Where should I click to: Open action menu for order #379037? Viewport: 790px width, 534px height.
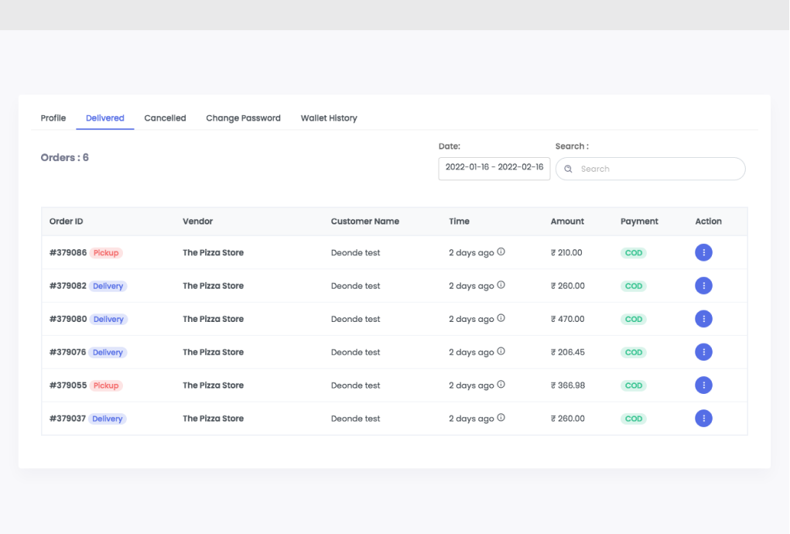pos(703,419)
